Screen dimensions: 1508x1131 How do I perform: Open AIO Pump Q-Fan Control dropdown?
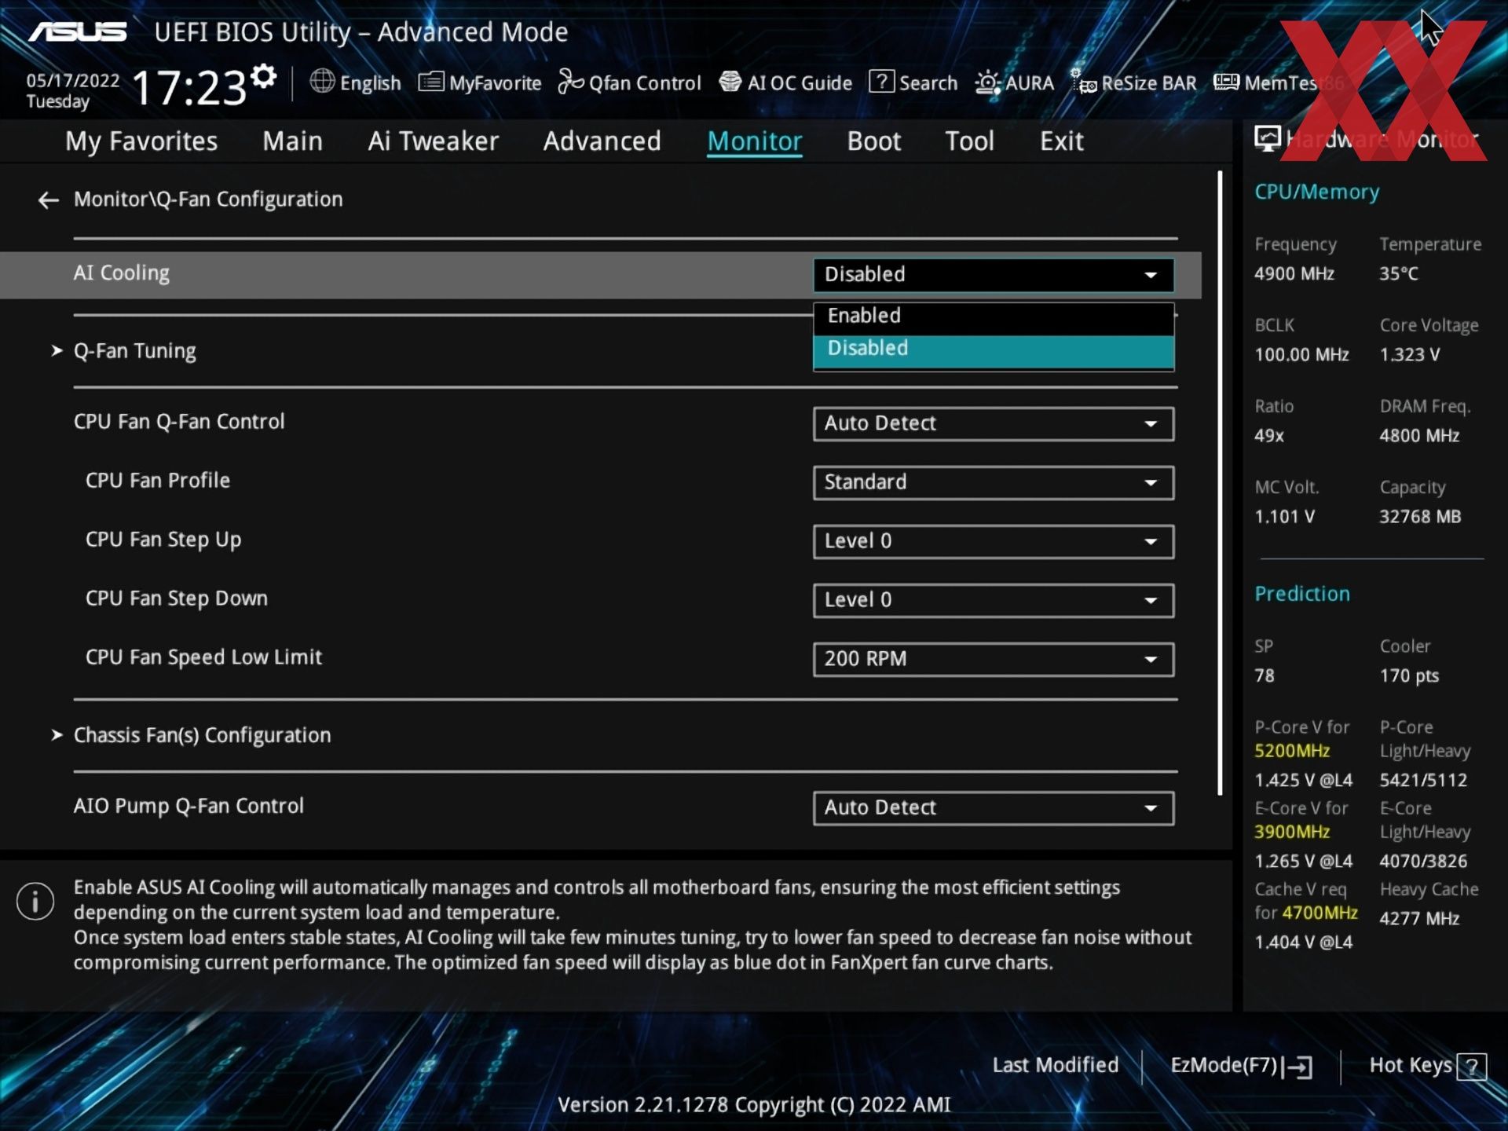pyautogui.click(x=994, y=808)
